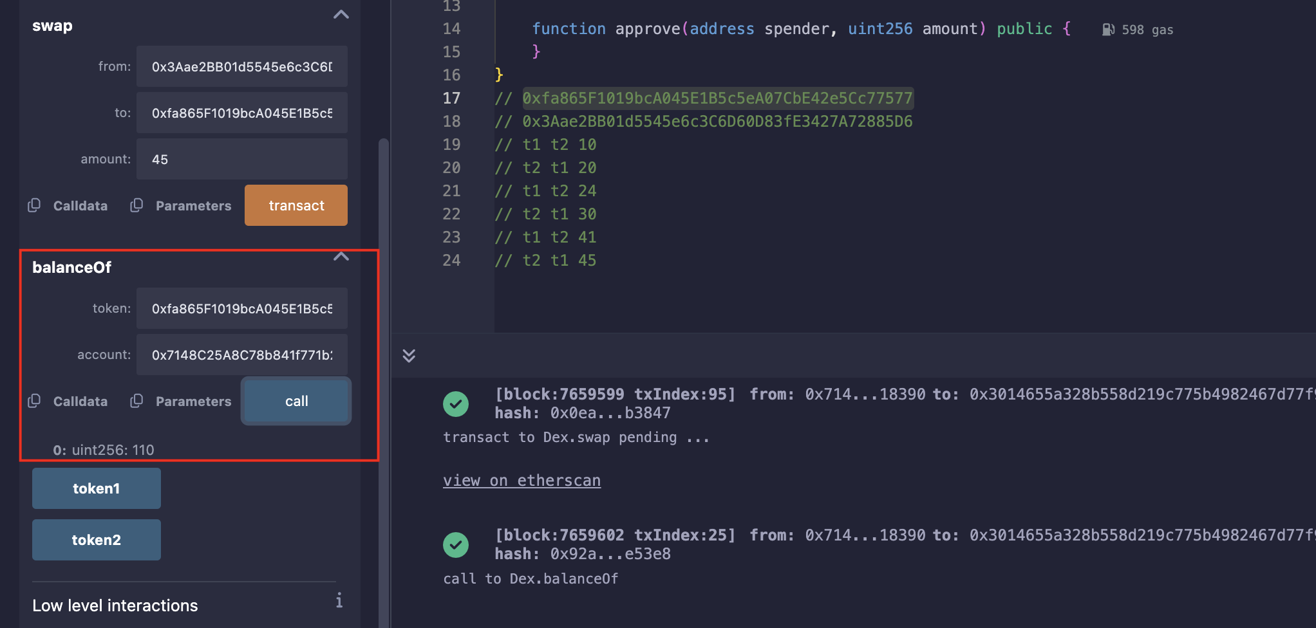This screenshot has width=1316, height=628.
Task: Collapse the swap function panel chevron
Action: (x=341, y=14)
